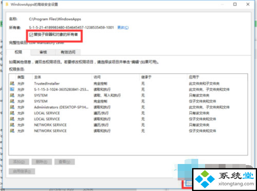The width and height of the screenshot is (257, 191).
Task: Click the user icon of the TrustedInstaller row
Action: pos(12,83)
